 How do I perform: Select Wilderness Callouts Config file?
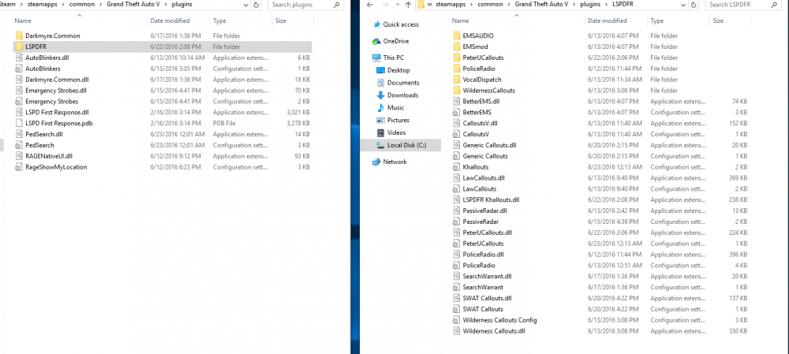point(499,320)
